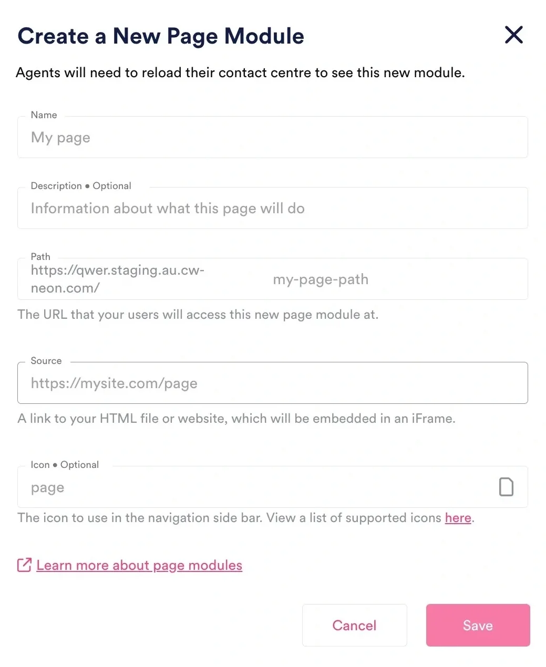
Task: Save the new page module
Action: click(477, 625)
